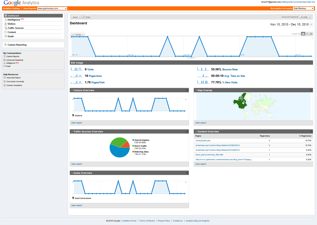Open My Account in the top links
Screen dimensions: 317x225
295,2
